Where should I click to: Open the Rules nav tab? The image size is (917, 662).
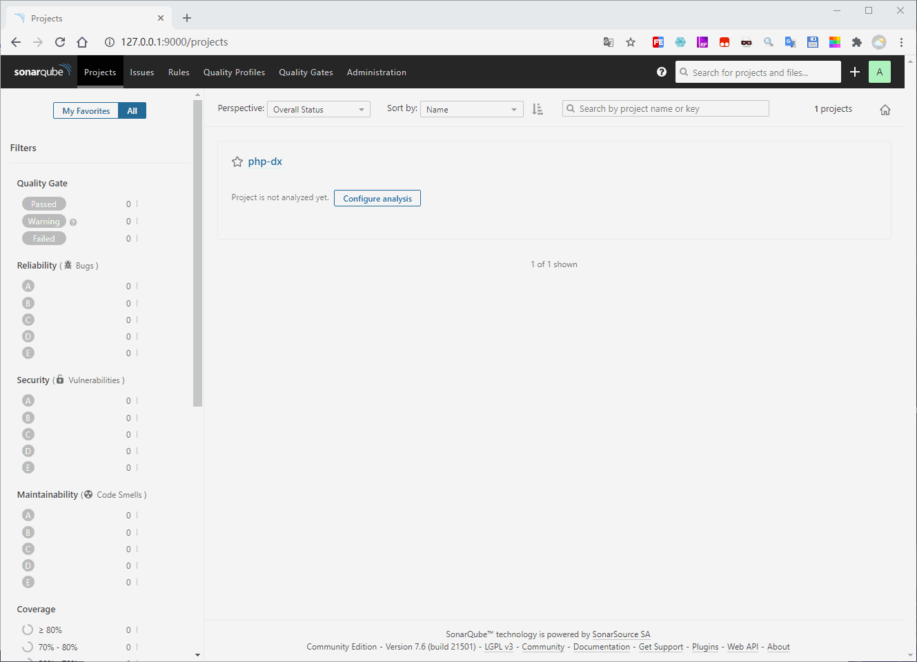[x=179, y=72]
